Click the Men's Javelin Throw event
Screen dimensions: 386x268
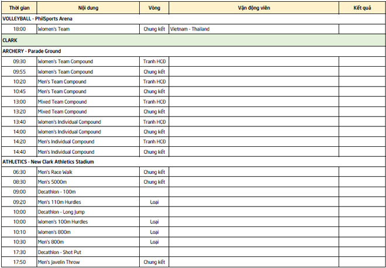click(x=58, y=262)
